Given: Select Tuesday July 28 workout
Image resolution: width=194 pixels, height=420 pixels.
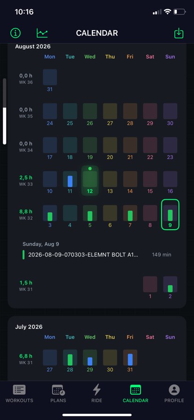Looking at the screenshot, I should click(70, 361).
